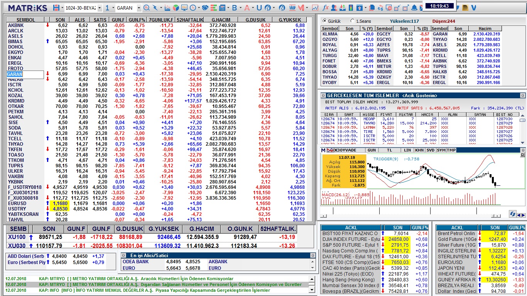Click the colored cube pie chart icon
The width and height of the screenshot is (527, 296).
click(x=176, y=8)
